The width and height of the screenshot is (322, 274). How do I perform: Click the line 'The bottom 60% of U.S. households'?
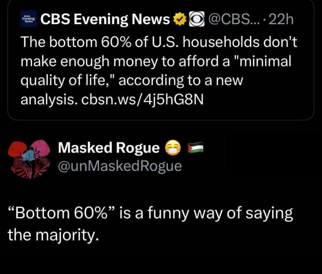(140, 42)
